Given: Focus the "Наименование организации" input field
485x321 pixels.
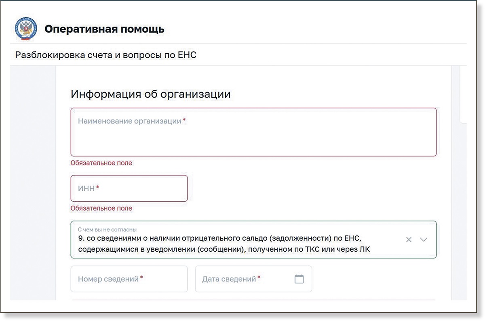Looking at the screenshot, I should (253, 137).
